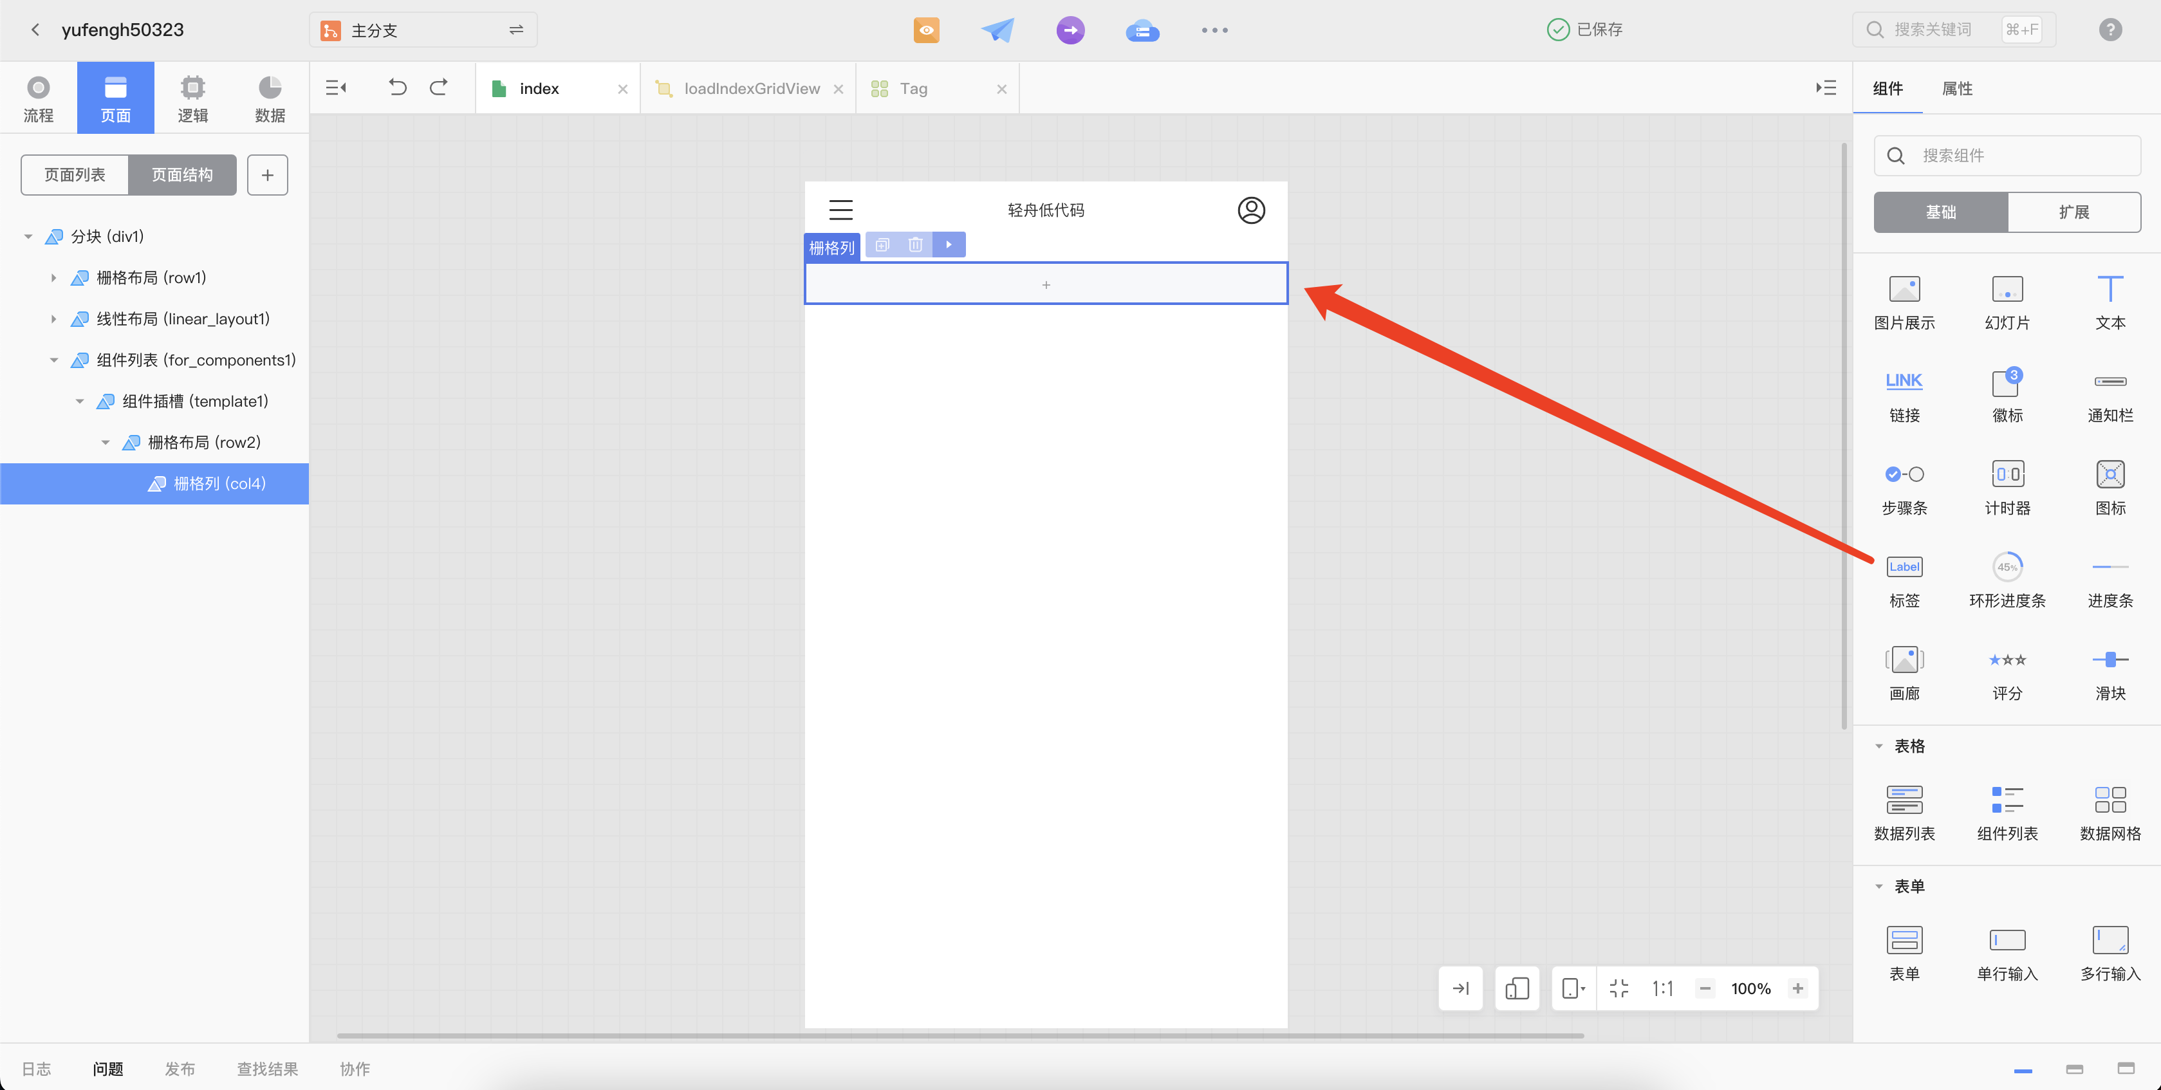Click the fit-to-screen shrink icon
The height and width of the screenshot is (1090, 2161).
click(1618, 988)
